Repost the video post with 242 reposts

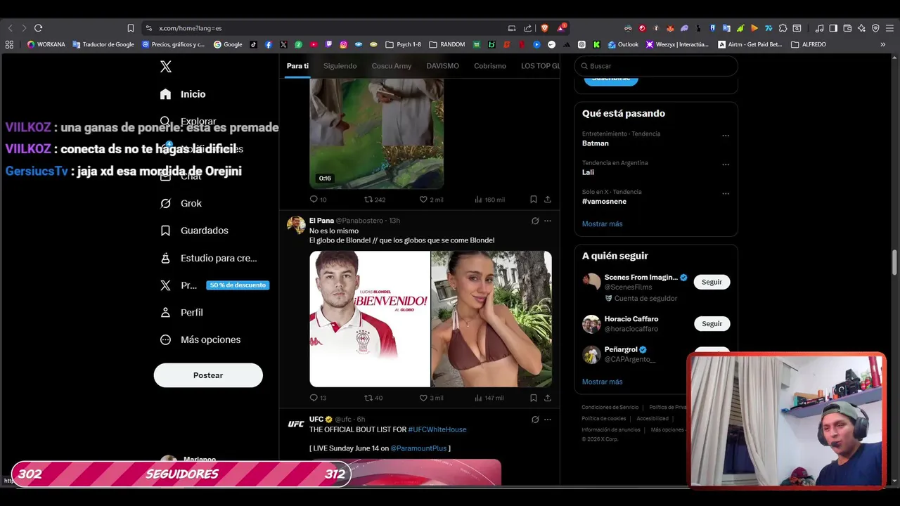pos(375,200)
